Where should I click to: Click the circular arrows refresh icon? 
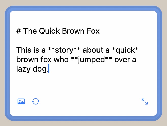point(36,101)
